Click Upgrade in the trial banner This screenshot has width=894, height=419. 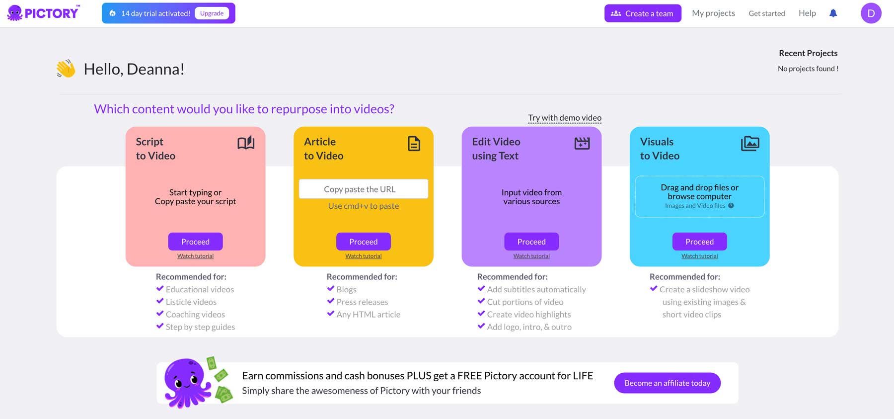tap(212, 13)
